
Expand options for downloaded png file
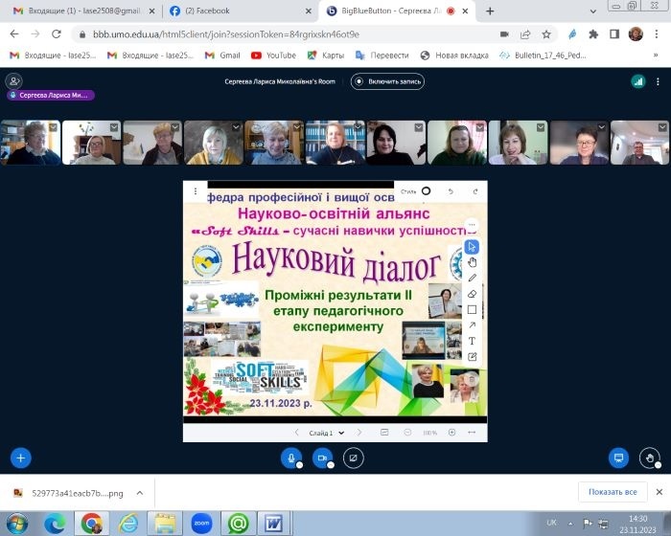[x=139, y=493]
